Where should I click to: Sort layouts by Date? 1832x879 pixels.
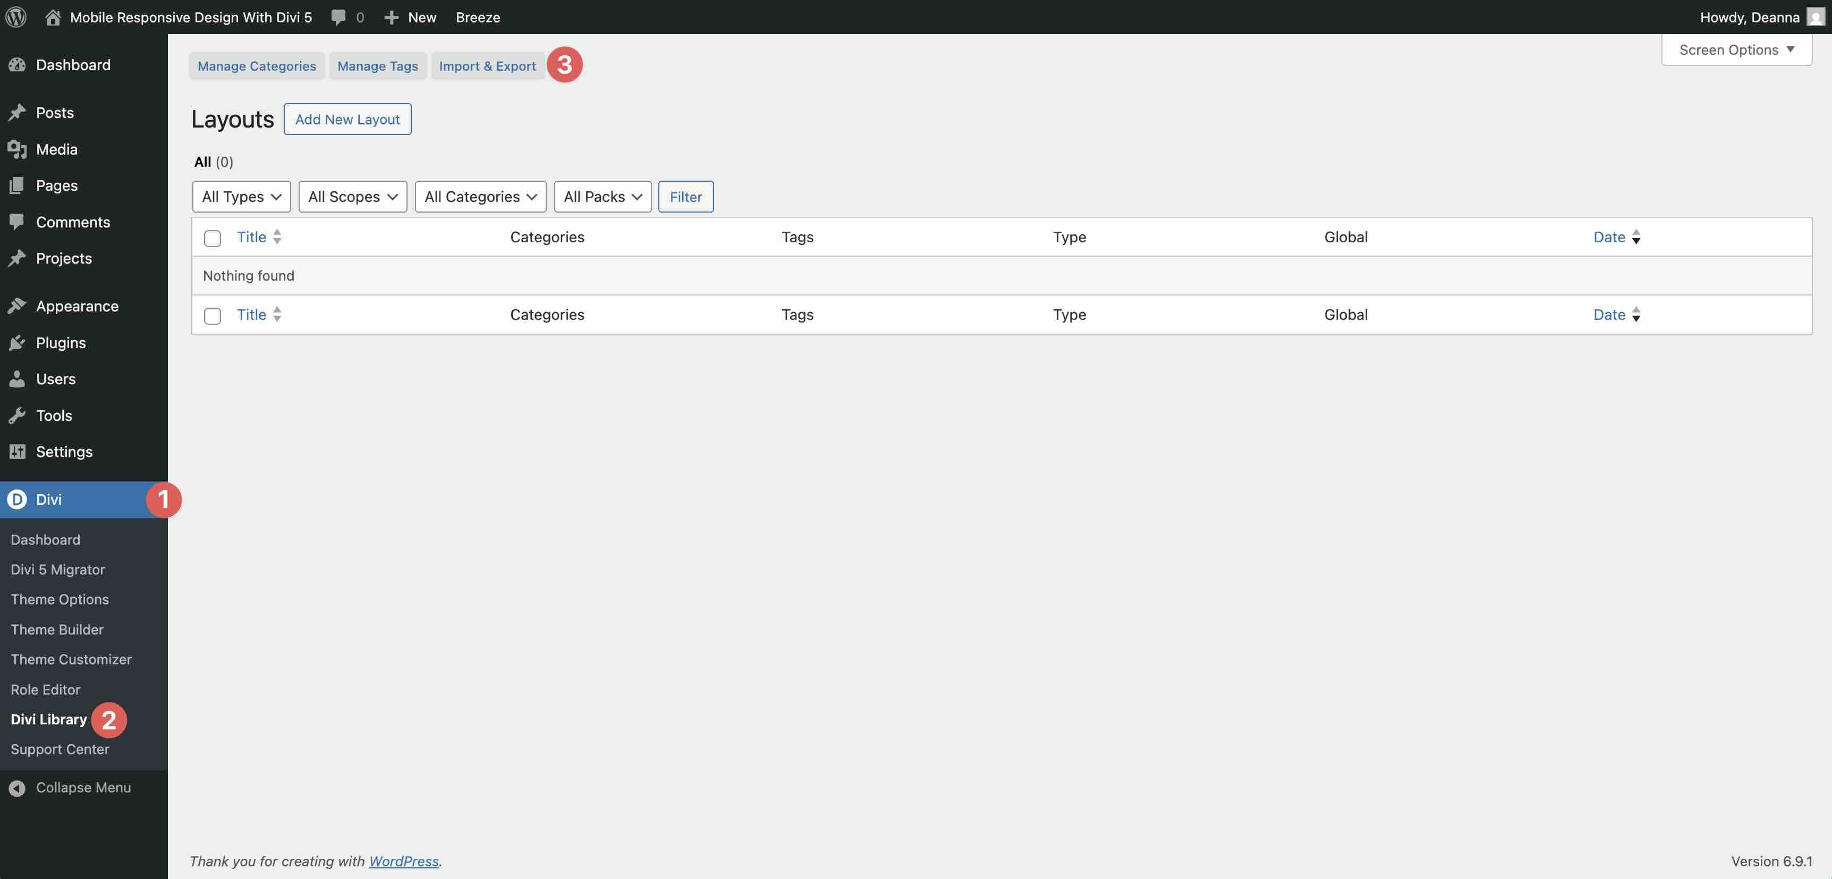coord(1609,237)
